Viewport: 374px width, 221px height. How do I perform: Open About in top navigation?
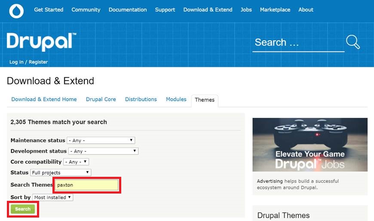point(306,10)
